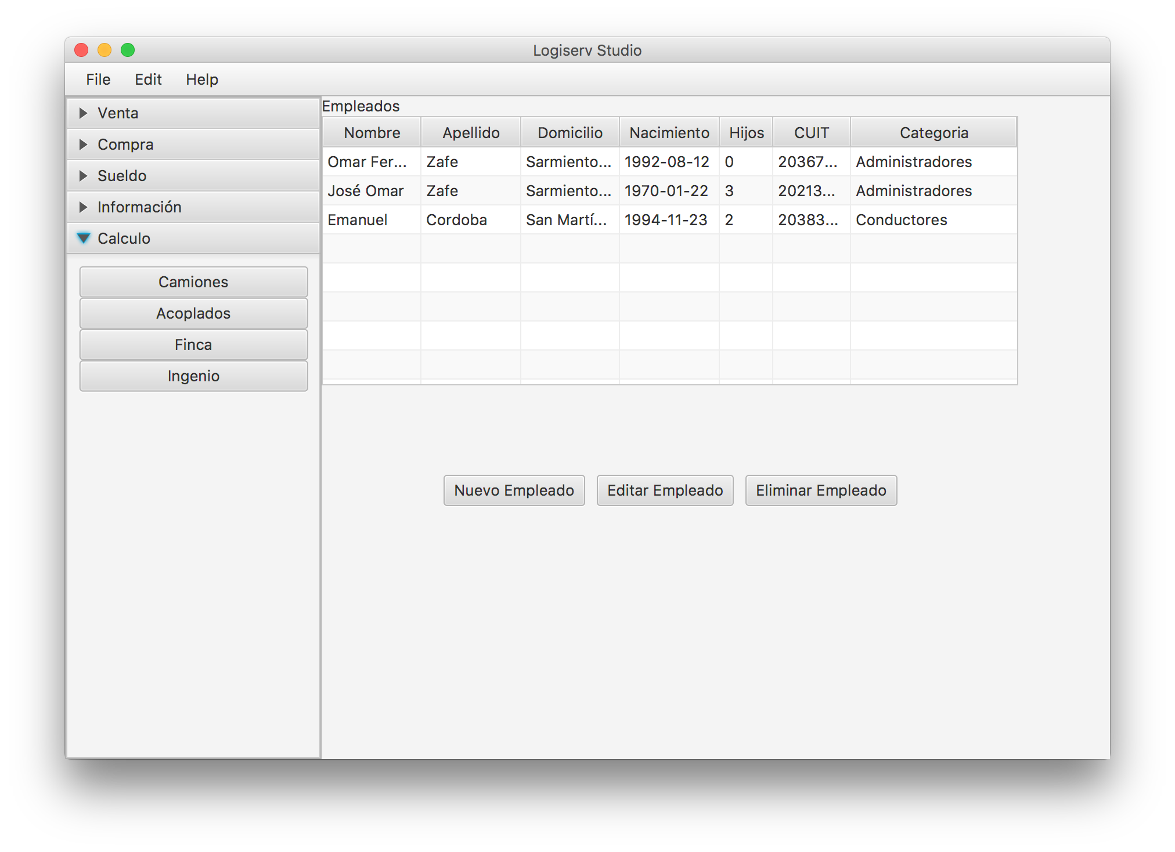1175x852 pixels.
Task: Select the José Omar name cell
Action: [x=372, y=191]
